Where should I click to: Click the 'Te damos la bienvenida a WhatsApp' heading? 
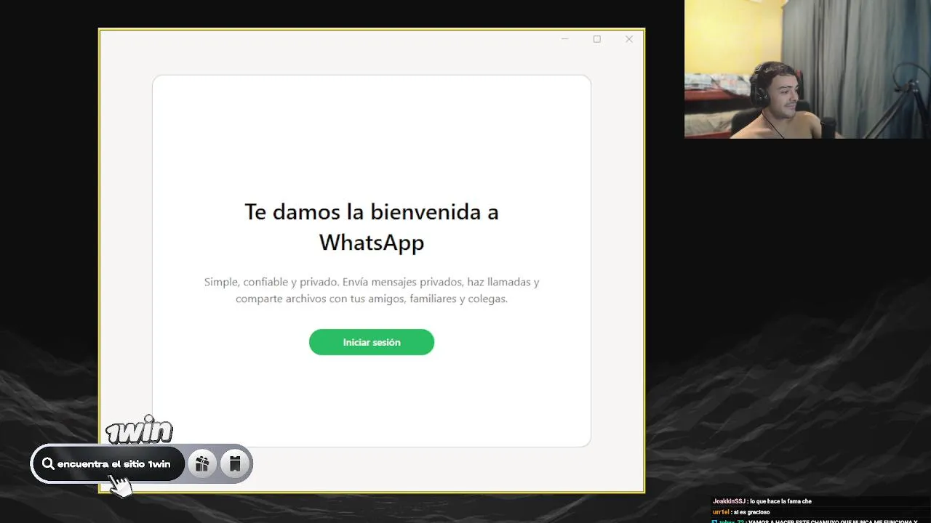tap(372, 227)
